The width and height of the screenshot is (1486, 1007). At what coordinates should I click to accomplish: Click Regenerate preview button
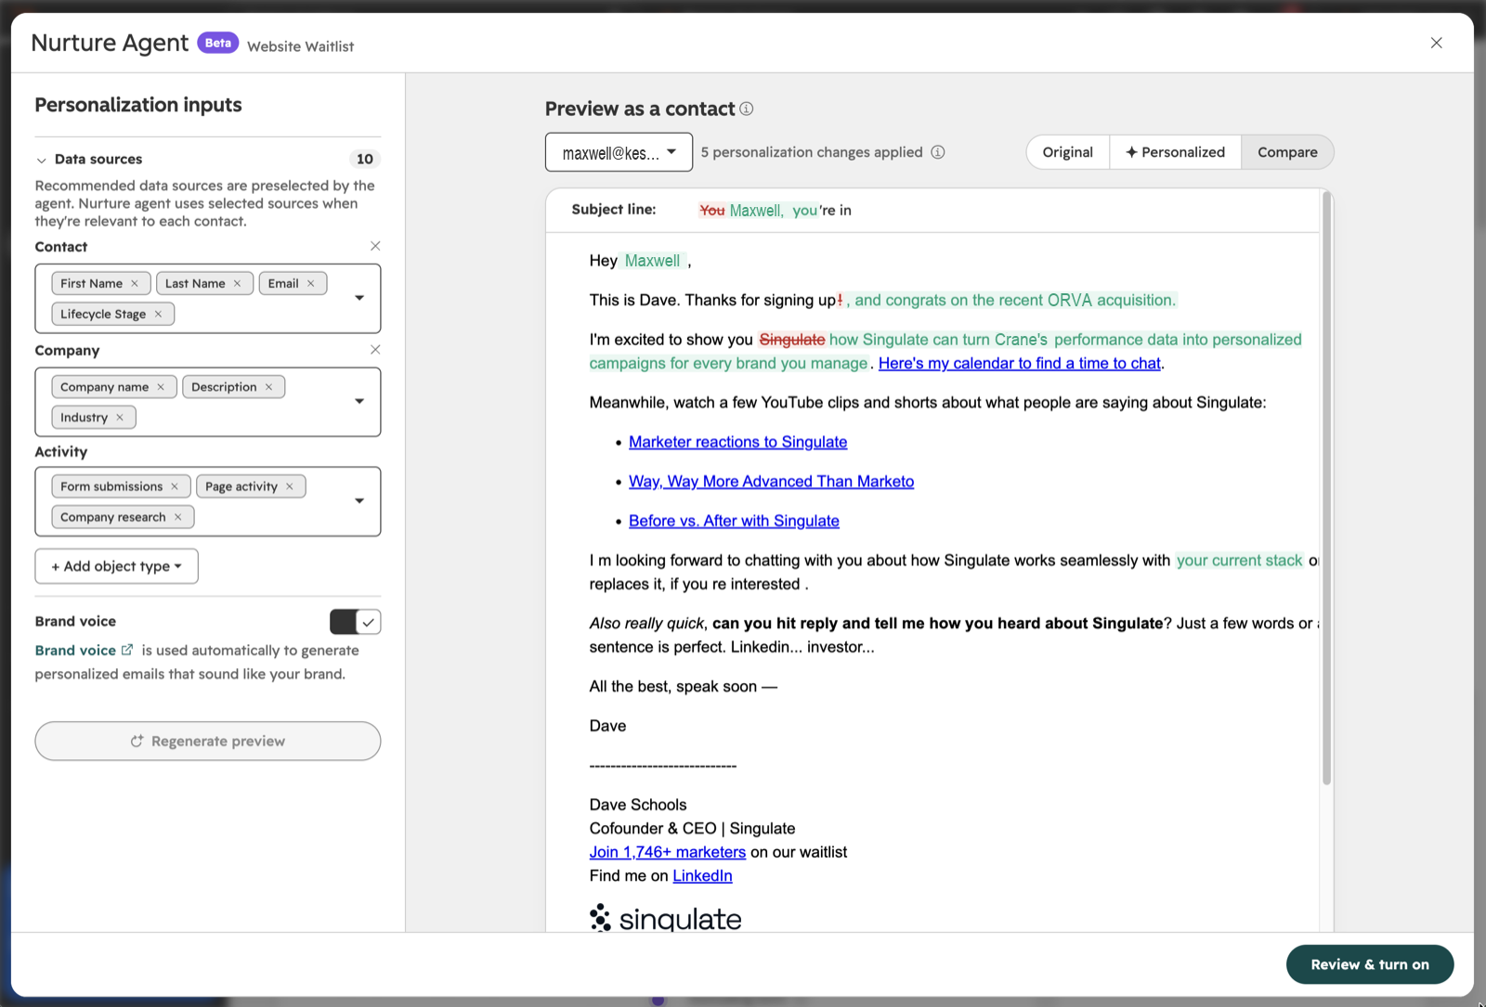pos(208,742)
